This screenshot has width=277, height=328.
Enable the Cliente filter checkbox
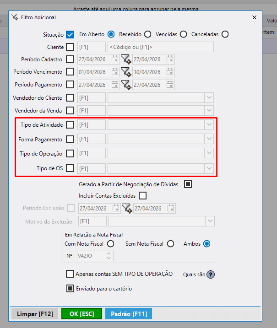click(x=70, y=47)
